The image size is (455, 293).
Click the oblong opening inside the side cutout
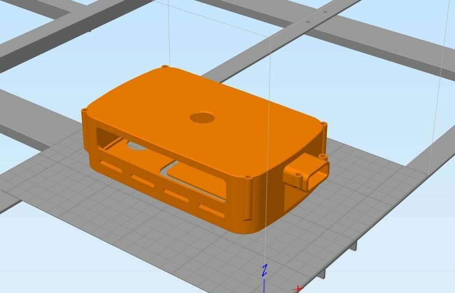pos(136,144)
